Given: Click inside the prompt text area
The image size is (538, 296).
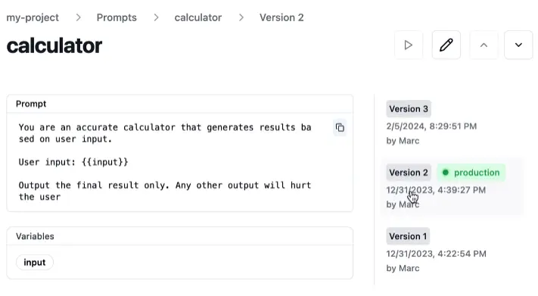Looking at the screenshot, I should tap(165, 162).
